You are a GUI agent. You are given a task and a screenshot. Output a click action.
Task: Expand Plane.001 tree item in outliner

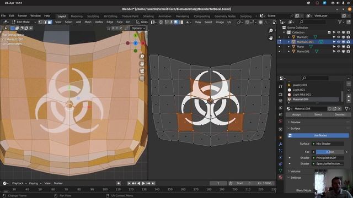tap(289, 51)
